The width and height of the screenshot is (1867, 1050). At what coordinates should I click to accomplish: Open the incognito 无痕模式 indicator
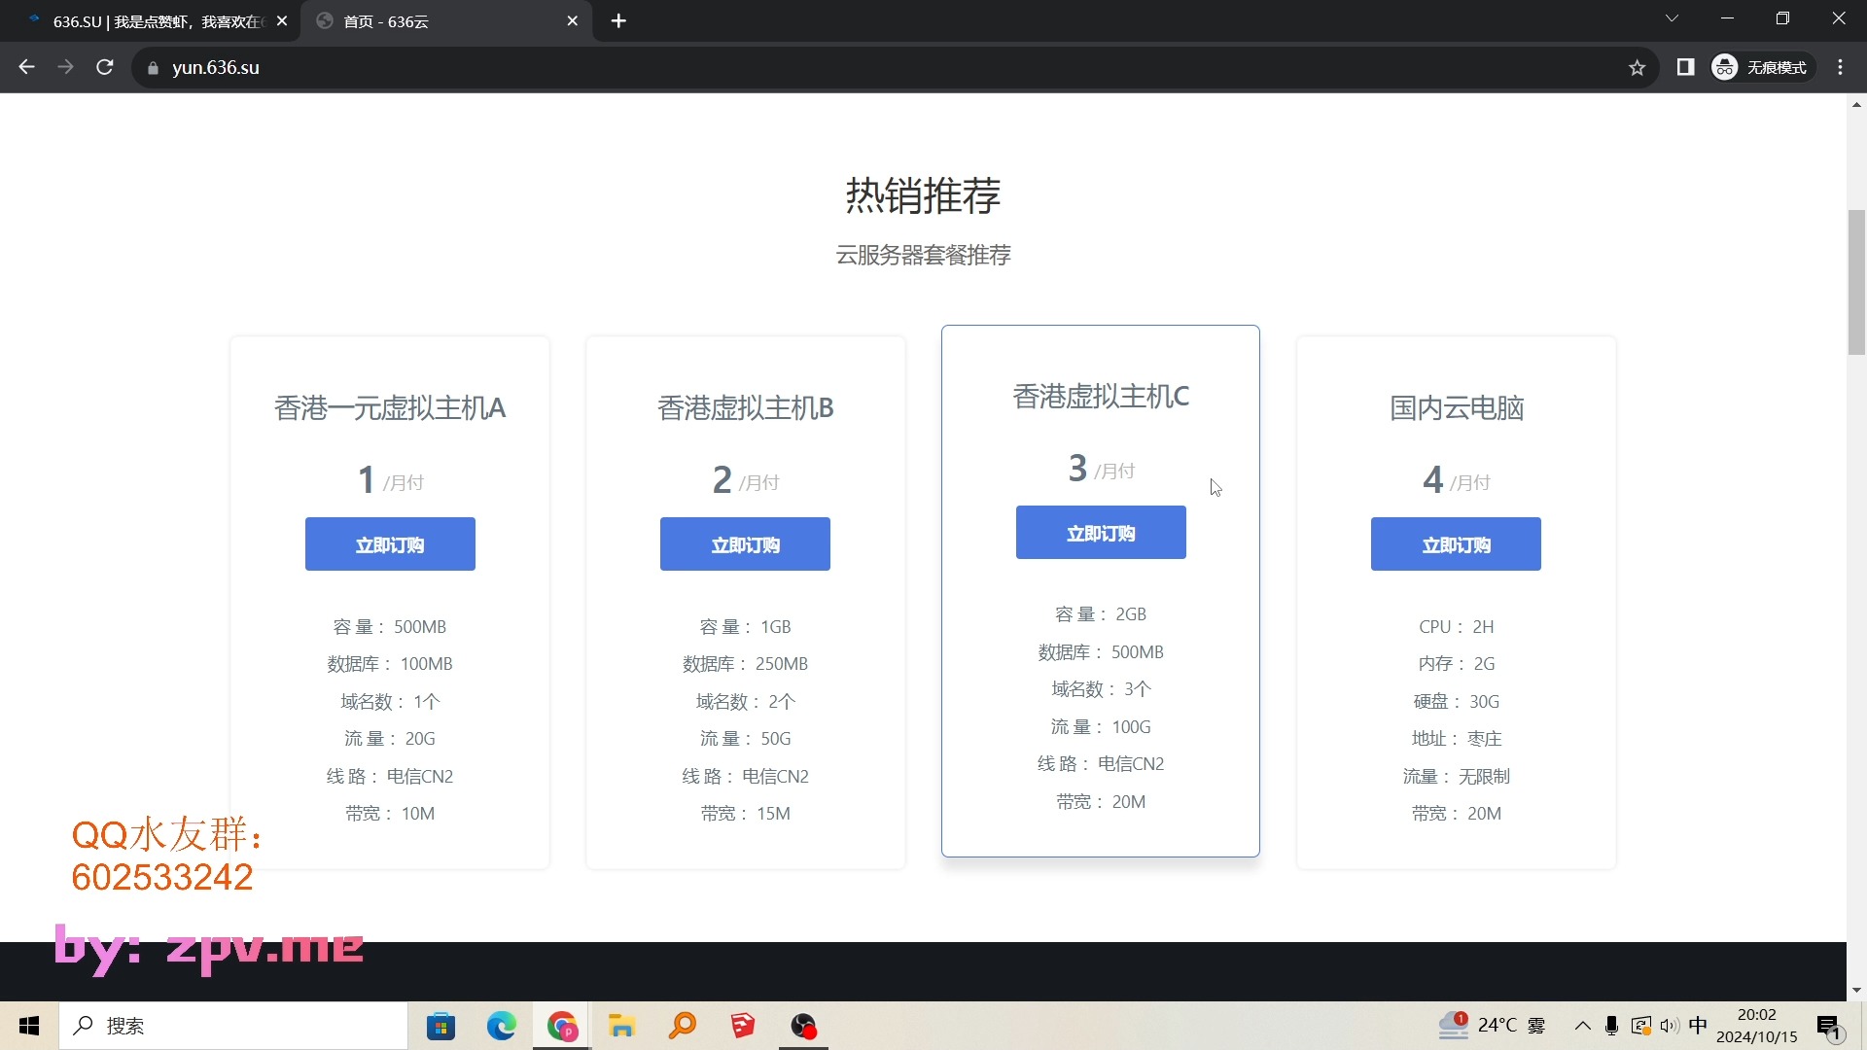(x=1761, y=67)
